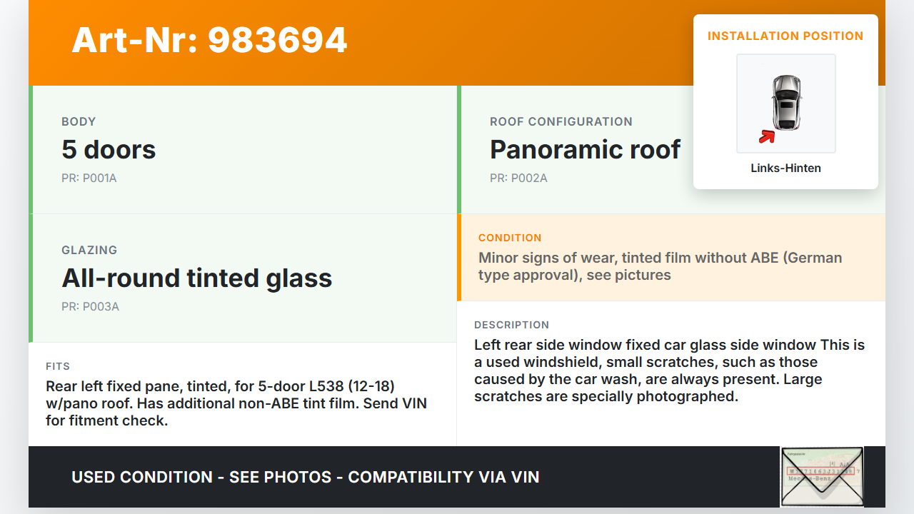This screenshot has height=514, width=914.
Task: Click the orange CONDITION heading
Action: click(x=510, y=238)
